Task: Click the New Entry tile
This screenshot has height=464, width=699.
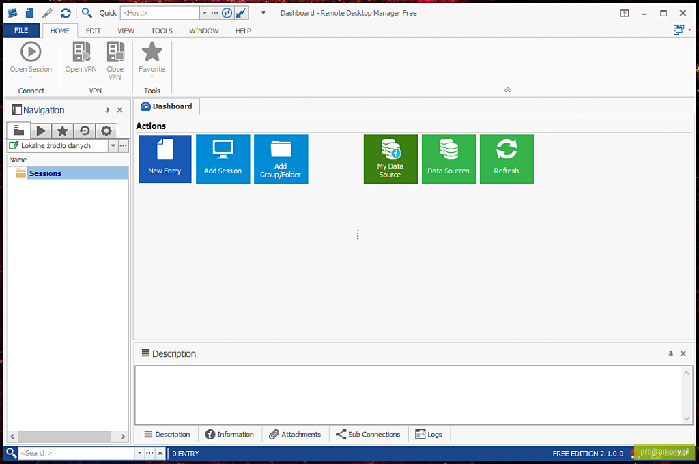Action: (165, 159)
